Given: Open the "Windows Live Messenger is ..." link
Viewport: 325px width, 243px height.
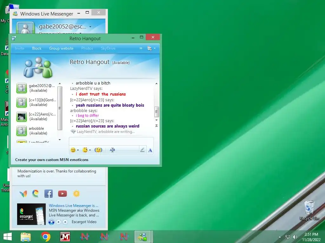Looking at the screenshot, I should [x=74, y=206].
